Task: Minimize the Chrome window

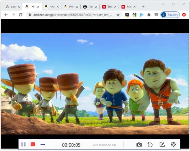Action: click(163, 4)
